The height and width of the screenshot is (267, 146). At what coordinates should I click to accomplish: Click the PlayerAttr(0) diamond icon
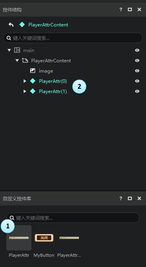[x=33, y=81]
